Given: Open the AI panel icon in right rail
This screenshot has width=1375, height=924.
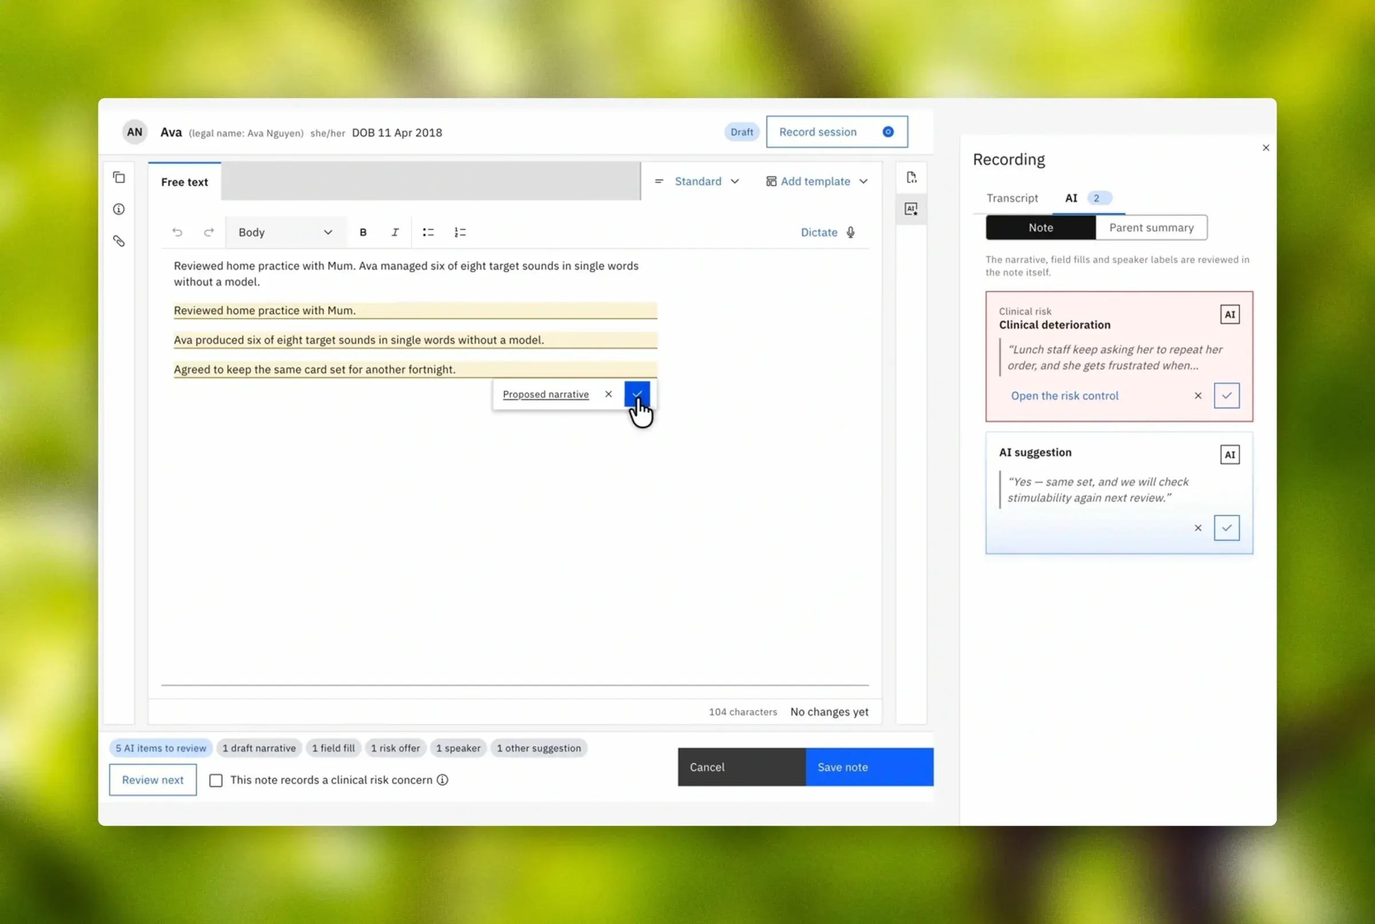Looking at the screenshot, I should [x=911, y=209].
